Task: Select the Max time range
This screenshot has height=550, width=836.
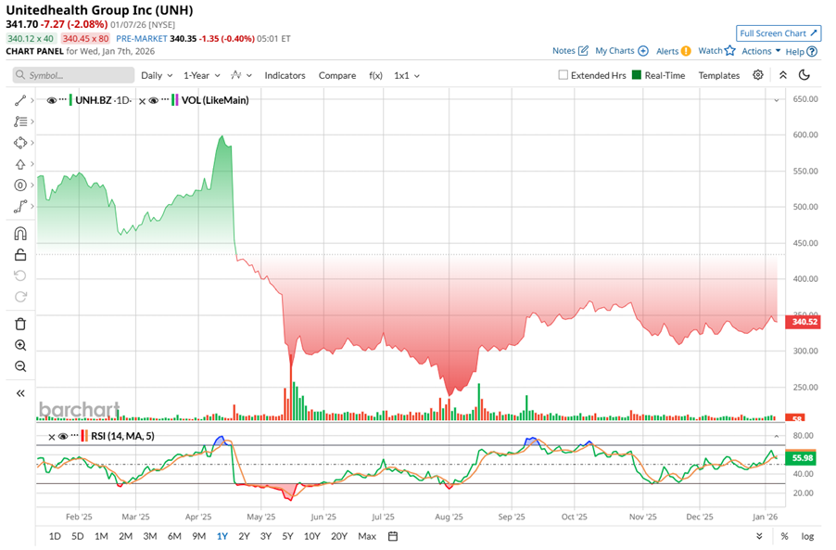Action: coord(367,536)
